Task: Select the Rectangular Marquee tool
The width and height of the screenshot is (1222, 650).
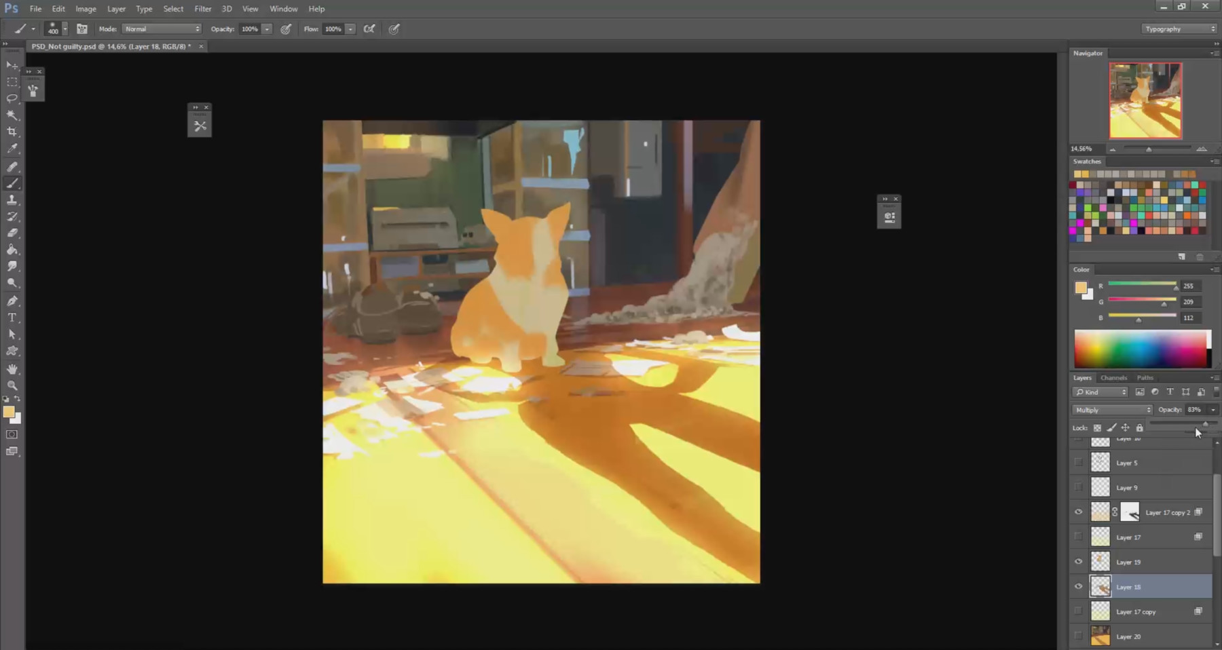Action: (x=12, y=81)
